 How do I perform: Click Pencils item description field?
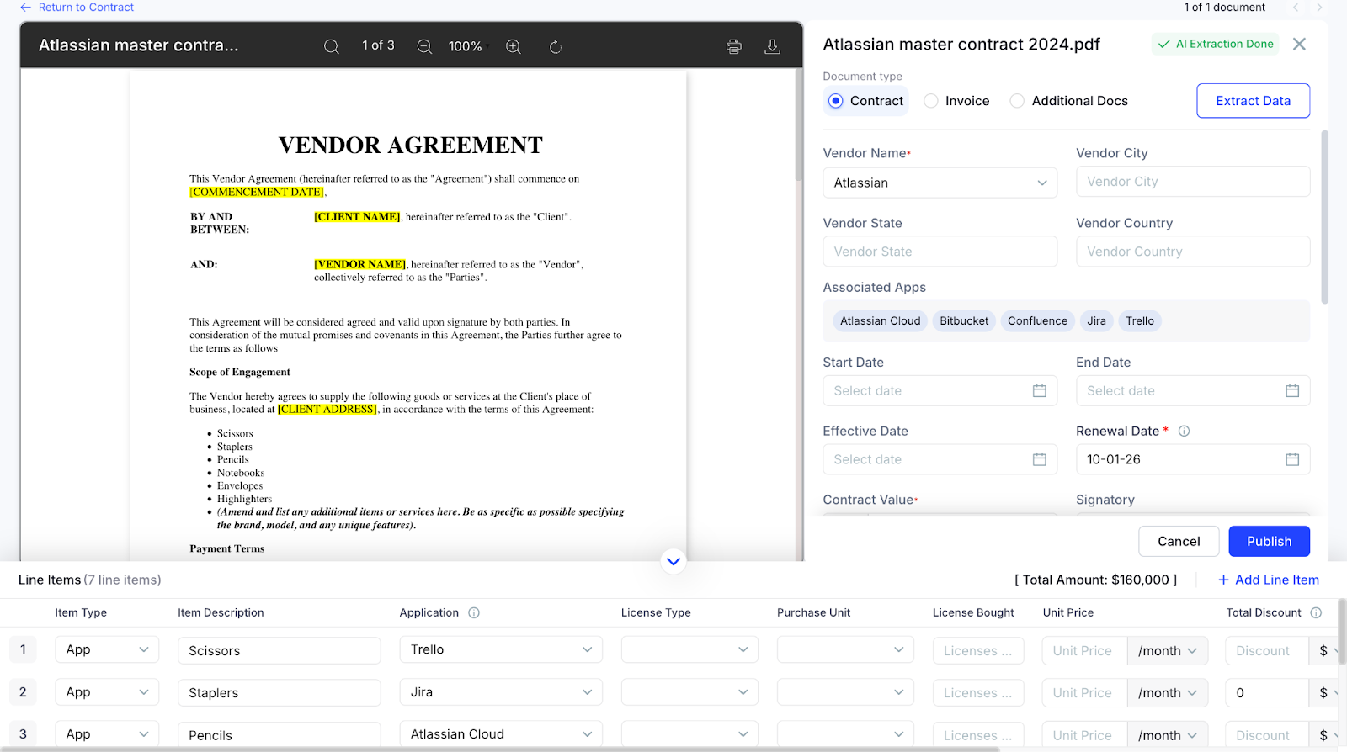coord(279,734)
